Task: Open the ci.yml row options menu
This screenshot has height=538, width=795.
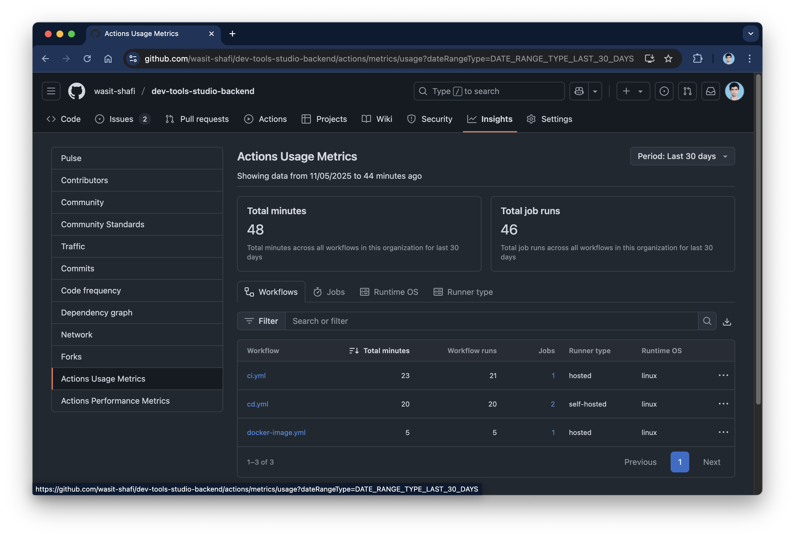Action: (723, 375)
